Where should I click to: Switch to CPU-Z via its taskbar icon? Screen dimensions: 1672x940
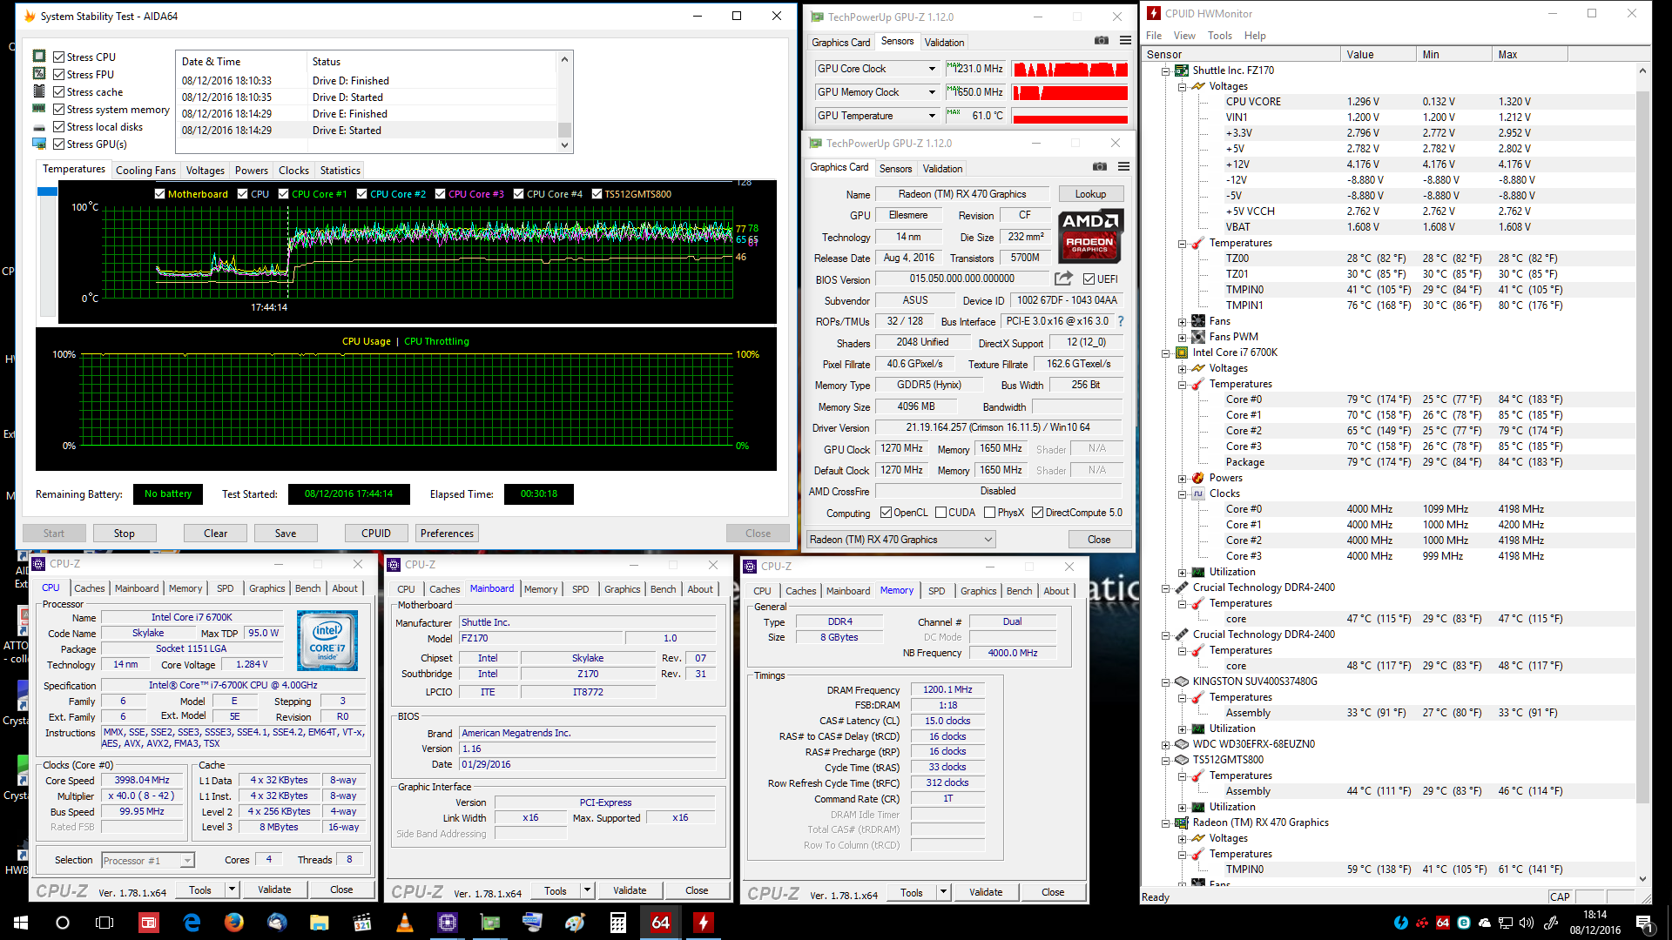tap(447, 923)
